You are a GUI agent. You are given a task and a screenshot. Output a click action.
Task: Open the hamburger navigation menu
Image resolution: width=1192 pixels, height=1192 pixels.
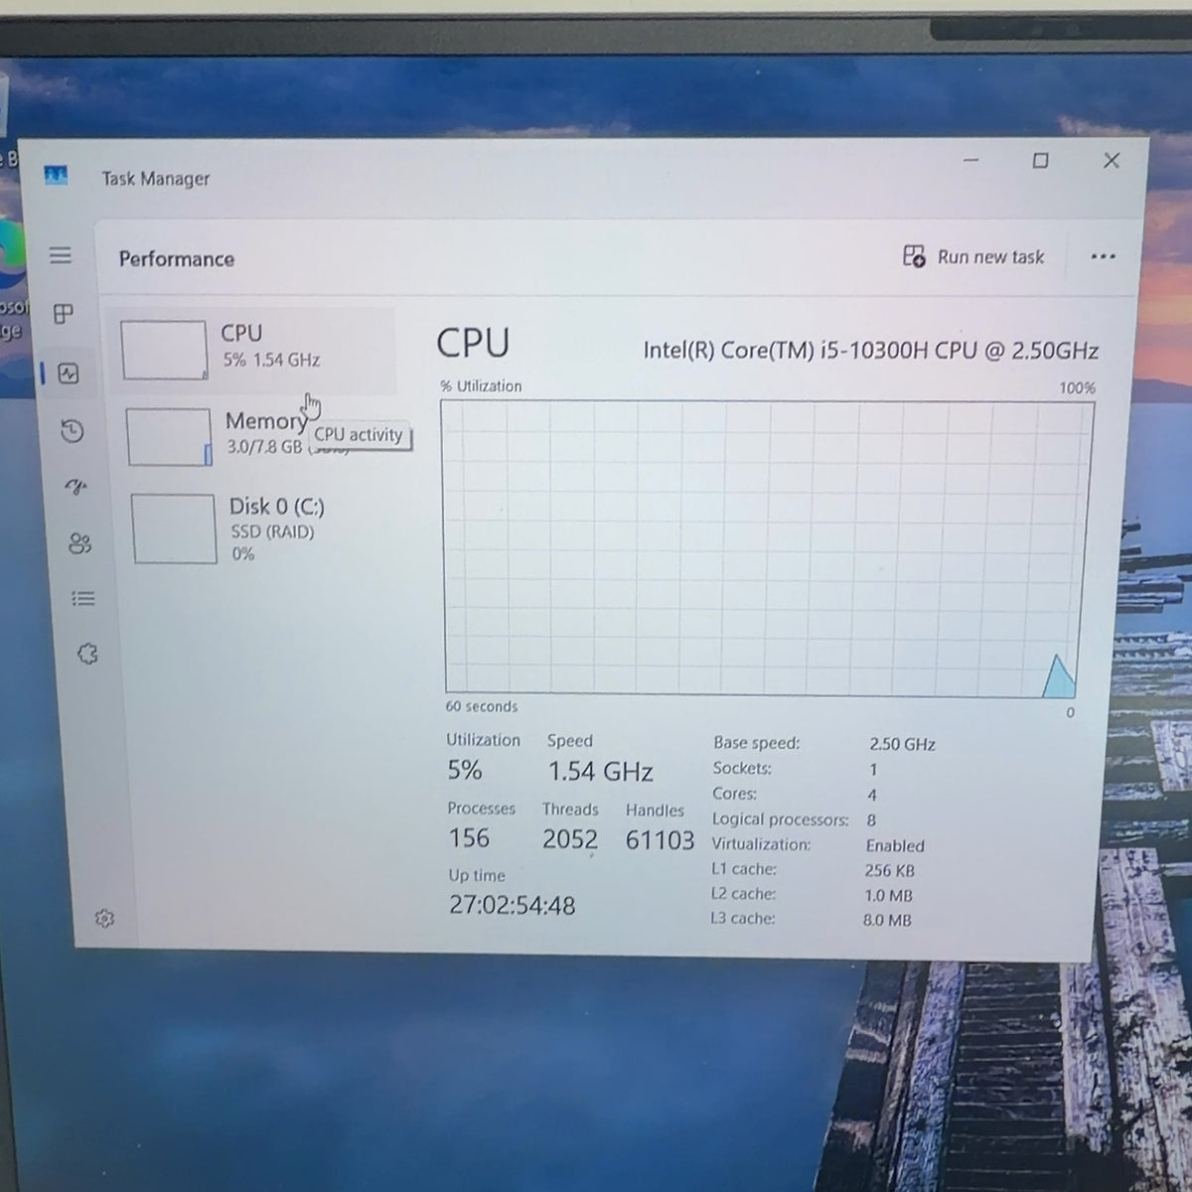(x=61, y=255)
